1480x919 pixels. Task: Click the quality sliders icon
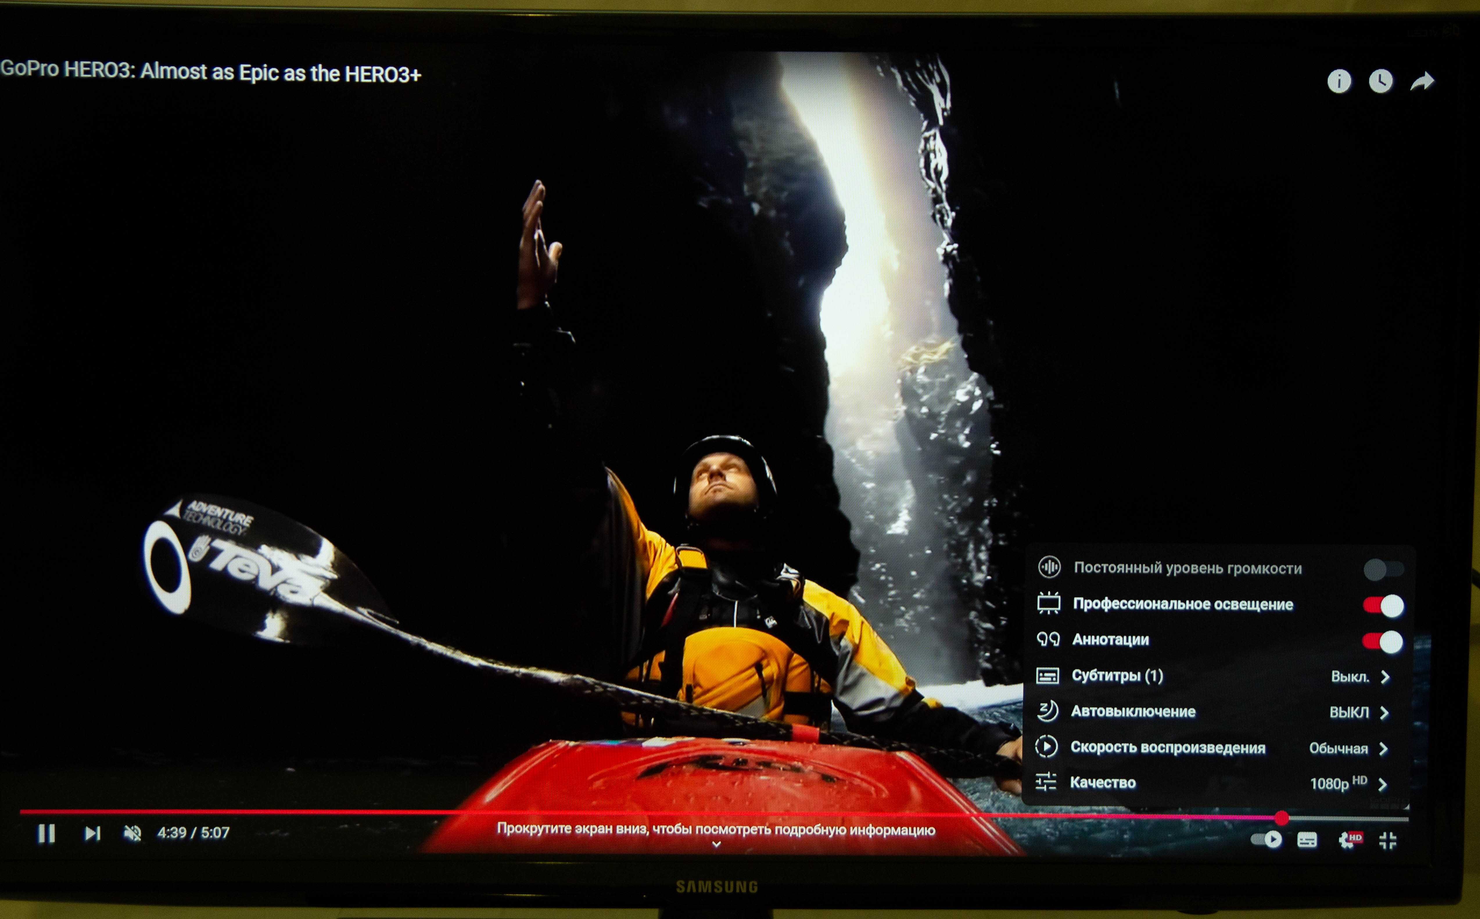pos(1045,782)
